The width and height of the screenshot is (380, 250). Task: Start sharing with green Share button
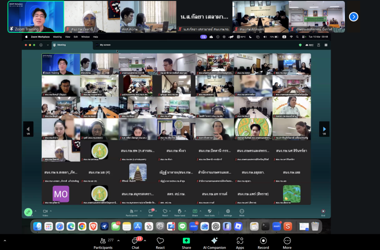click(x=186, y=241)
